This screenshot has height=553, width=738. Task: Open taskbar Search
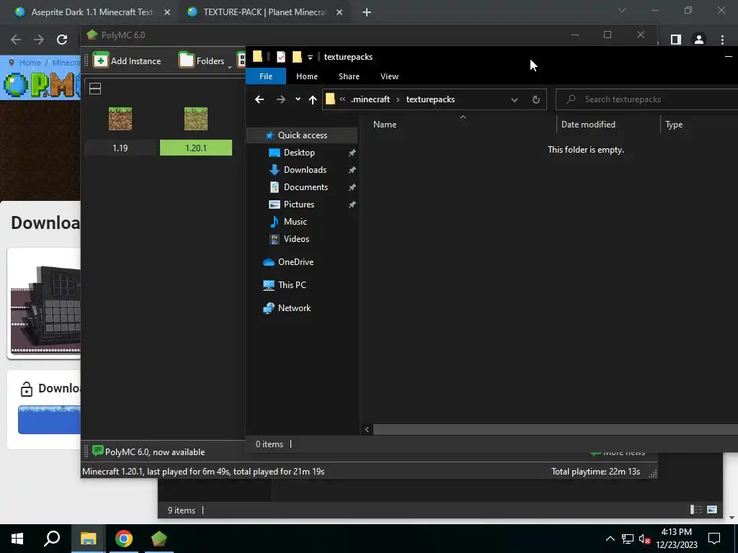coord(52,539)
